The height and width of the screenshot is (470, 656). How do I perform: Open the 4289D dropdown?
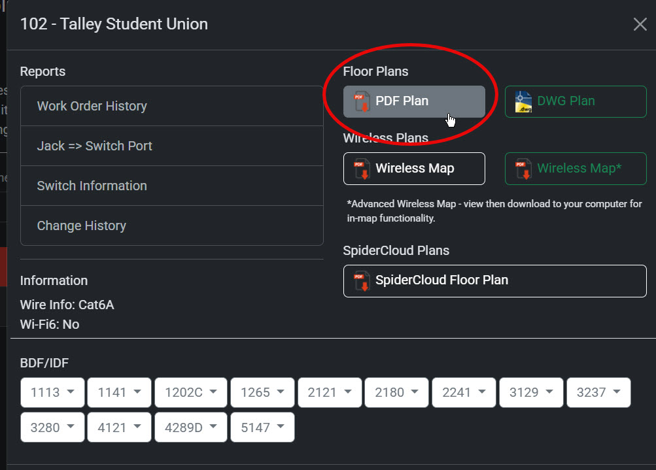click(191, 428)
